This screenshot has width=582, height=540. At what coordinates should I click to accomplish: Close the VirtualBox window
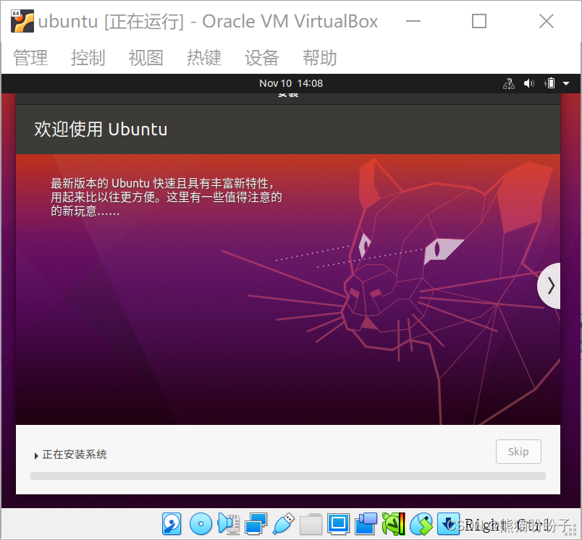547,21
